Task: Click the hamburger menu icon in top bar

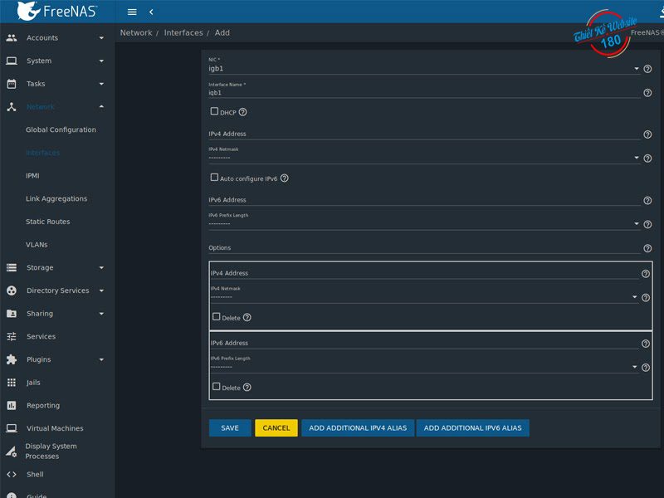Action: point(132,12)
